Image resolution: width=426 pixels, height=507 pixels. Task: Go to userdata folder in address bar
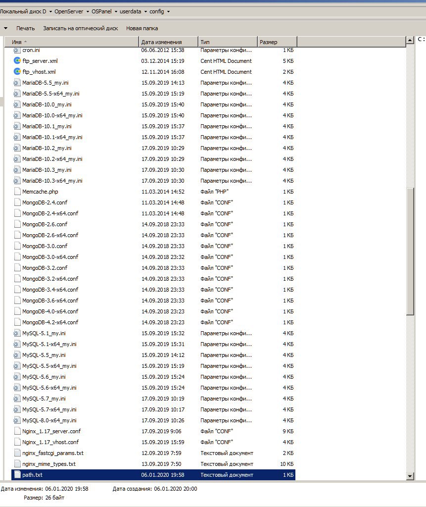130,11
